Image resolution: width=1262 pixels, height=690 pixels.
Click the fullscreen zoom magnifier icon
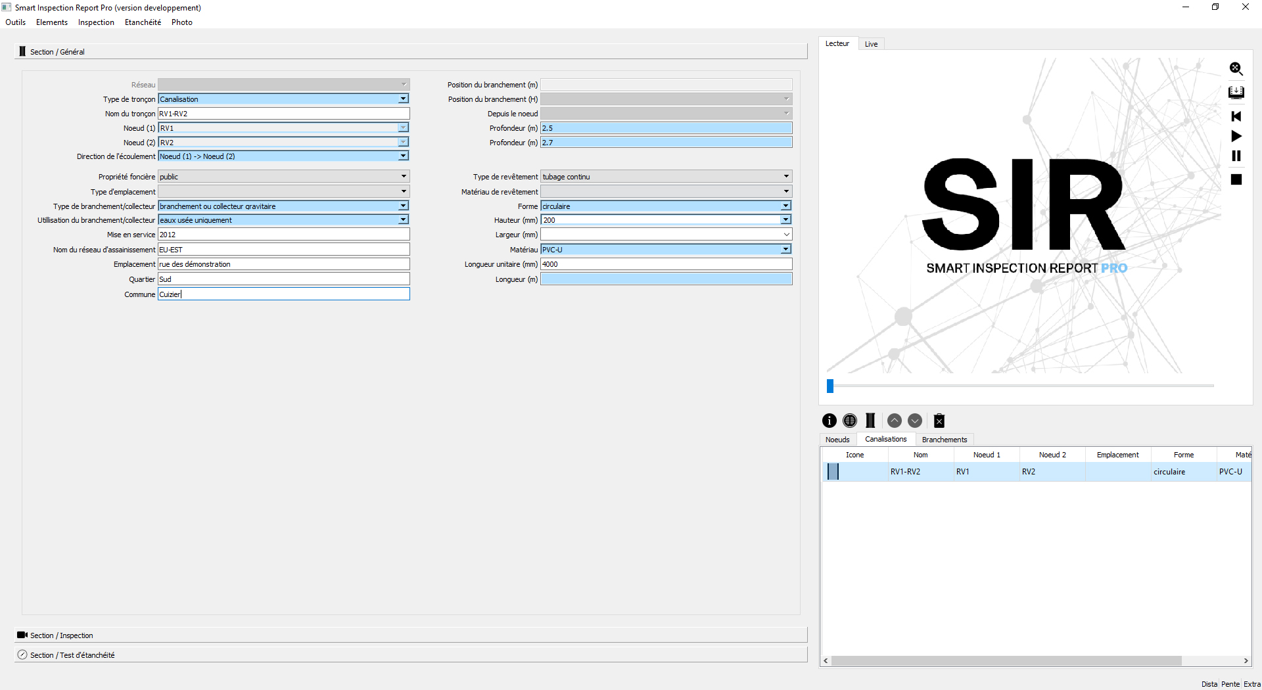(1236, 69)
